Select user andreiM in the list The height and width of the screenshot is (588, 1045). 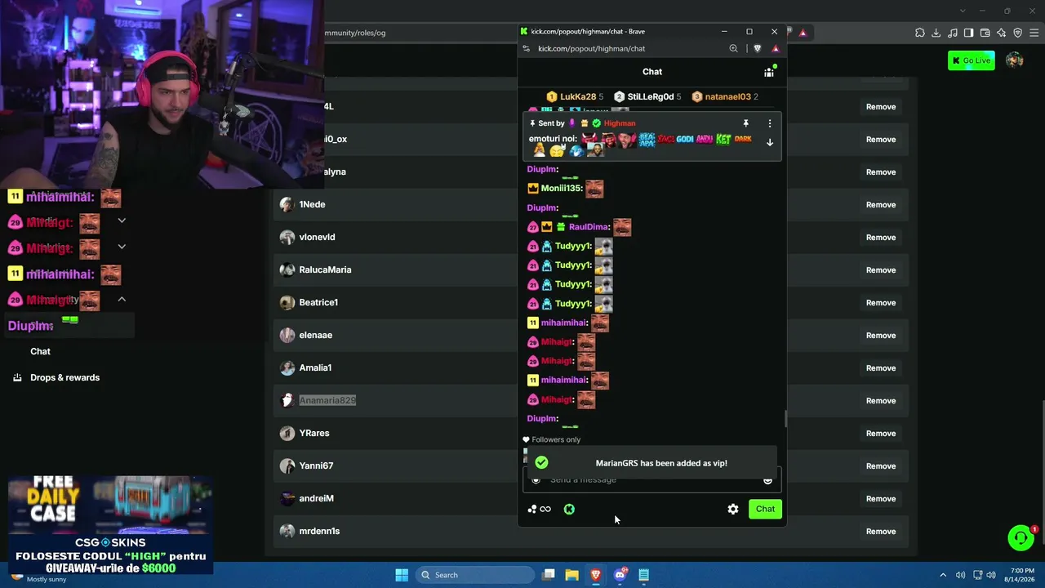(x=316, y=498)
